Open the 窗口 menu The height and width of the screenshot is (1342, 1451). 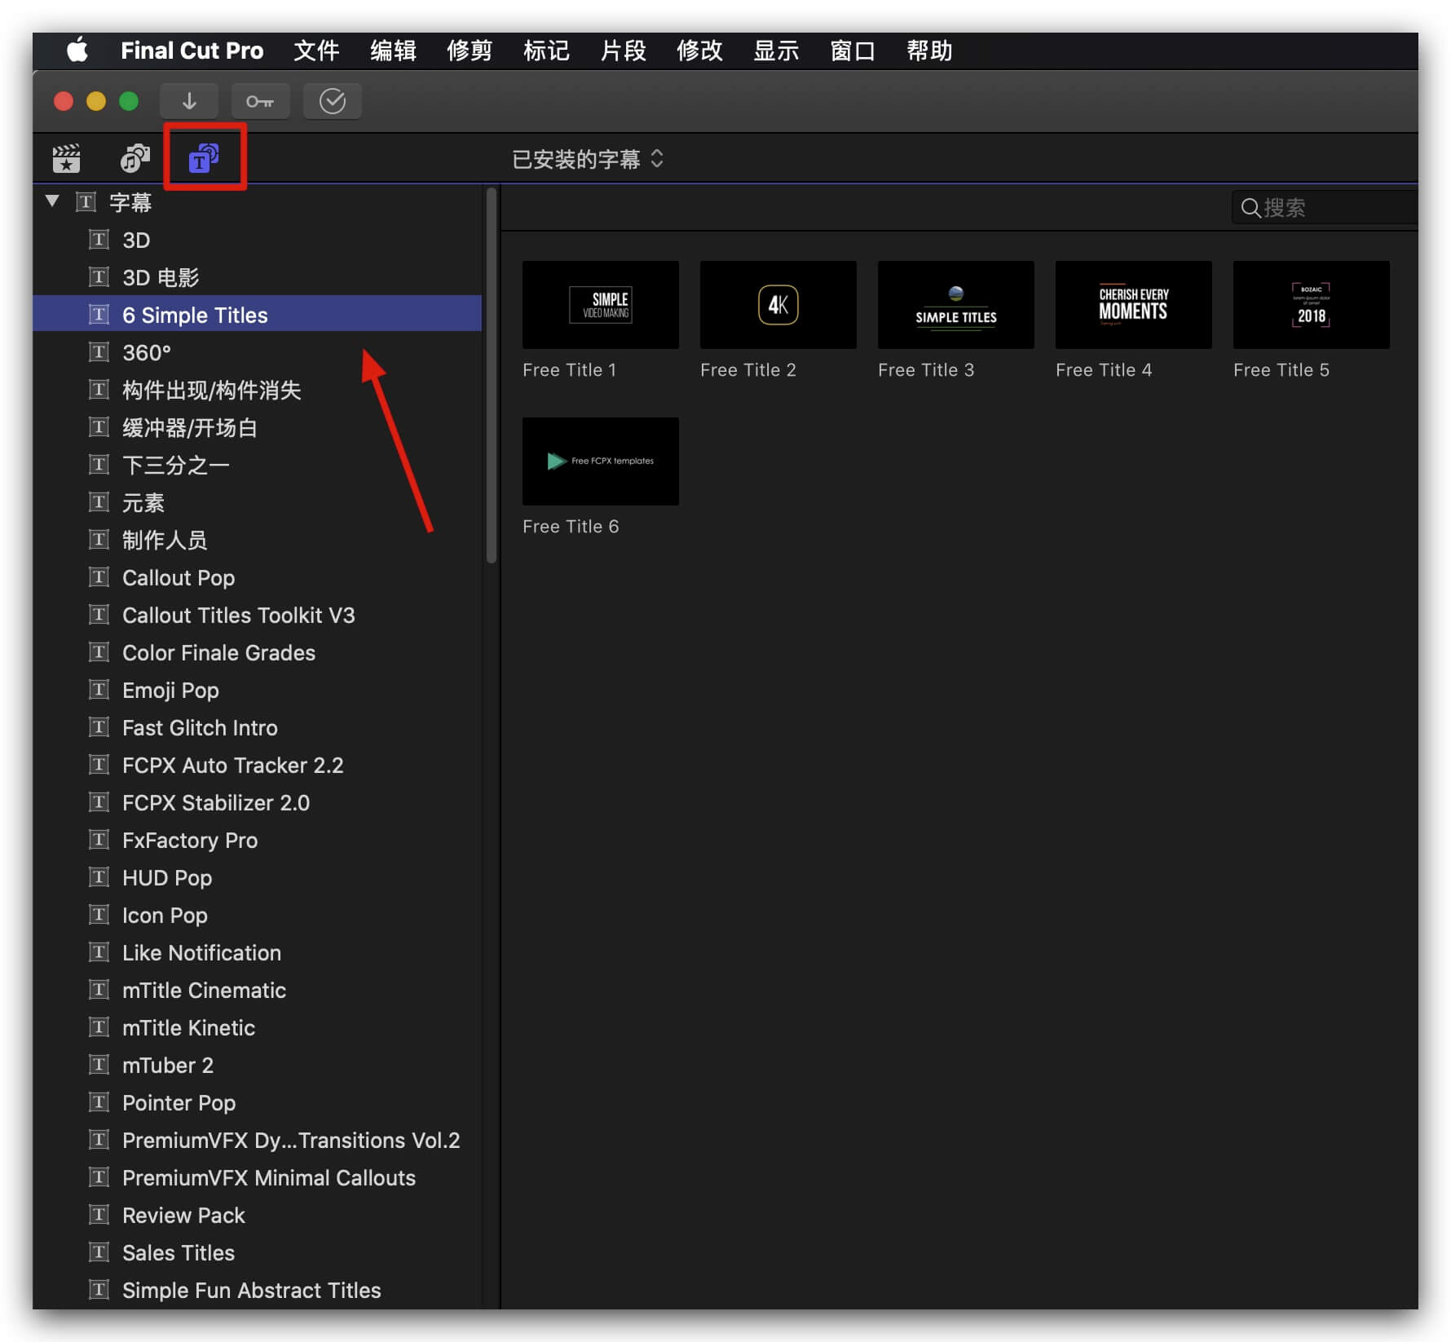pyautogui.click(x=853, y=51)
